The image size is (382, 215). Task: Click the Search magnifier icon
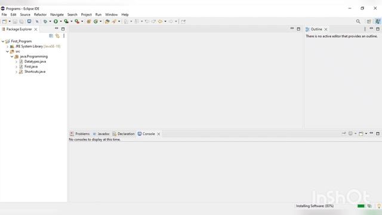point(358,21)
